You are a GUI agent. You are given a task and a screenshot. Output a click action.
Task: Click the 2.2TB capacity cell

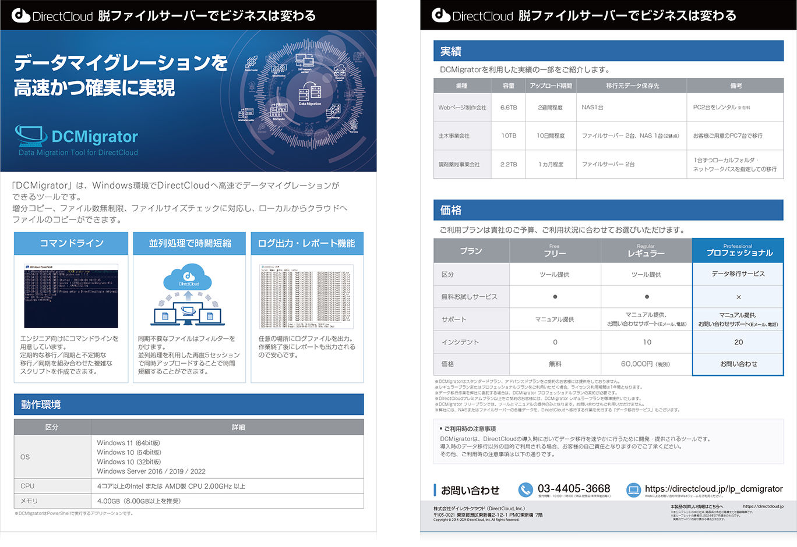509,165
